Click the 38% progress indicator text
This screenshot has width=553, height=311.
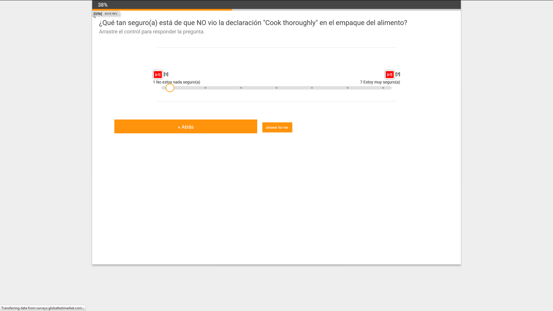coord(103,5)
